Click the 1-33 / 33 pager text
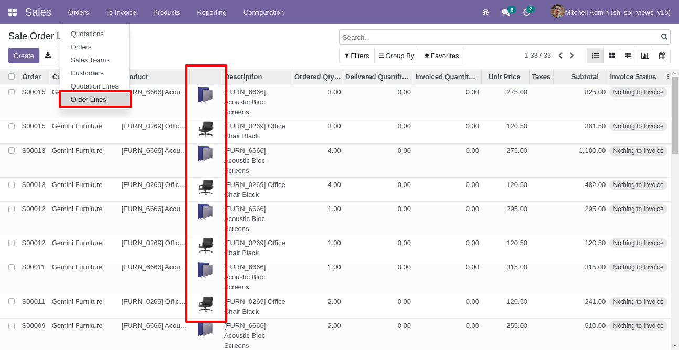 (x=537, y=56)
